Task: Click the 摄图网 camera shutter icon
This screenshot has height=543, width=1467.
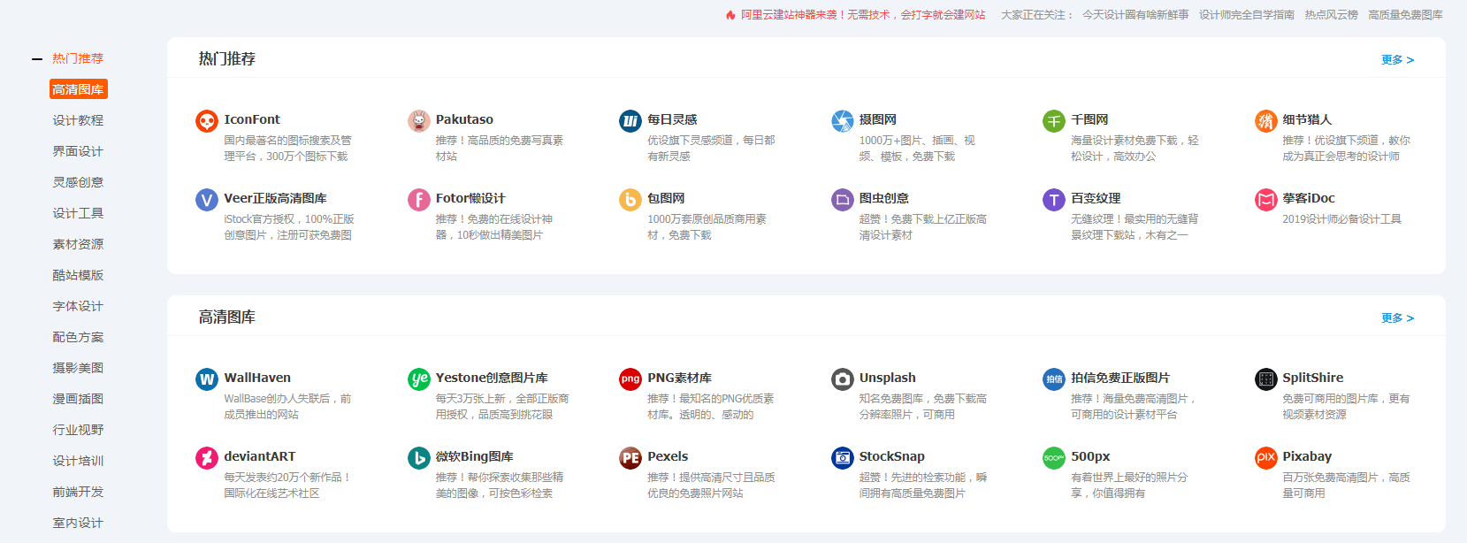Action: 843,121
